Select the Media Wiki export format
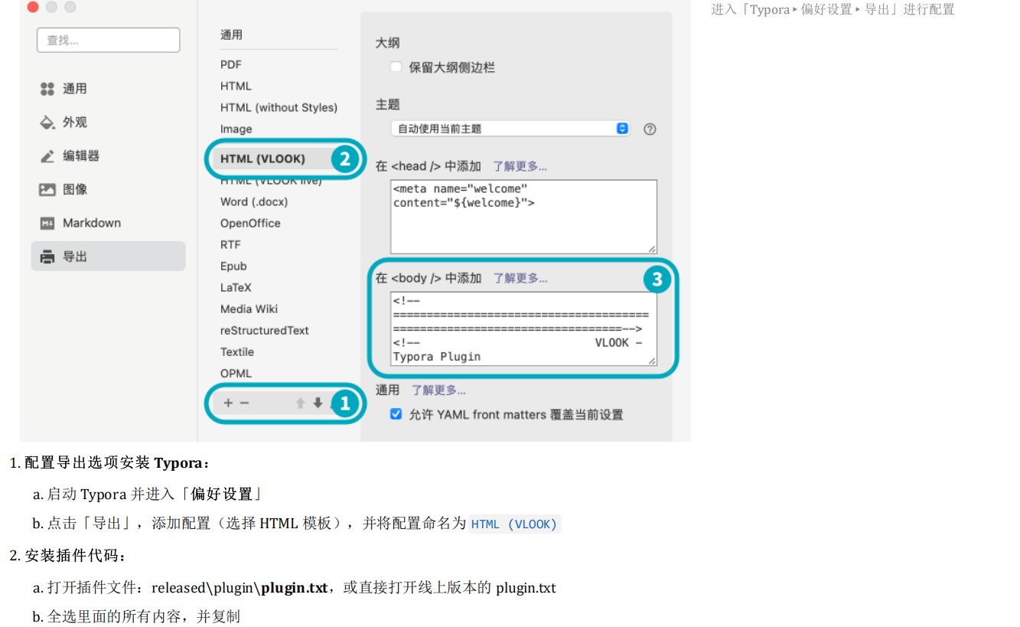The image size is (1020, 627). tap(249, 309)
